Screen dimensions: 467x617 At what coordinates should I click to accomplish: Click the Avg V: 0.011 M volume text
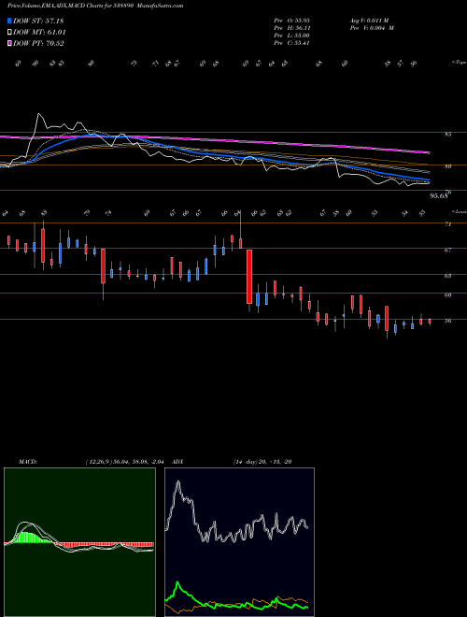coord(369,21)
